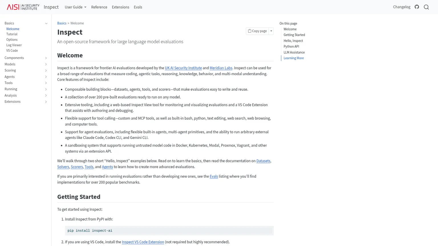Collapse the Basics sidebar section

(46, 23)
